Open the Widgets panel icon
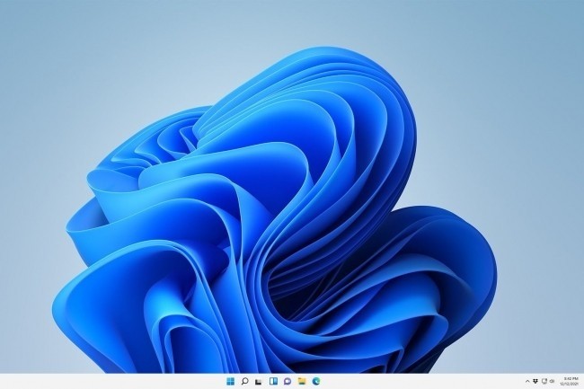Image resolution: width=584 pixels, height=389 pixels. (273, 381)
